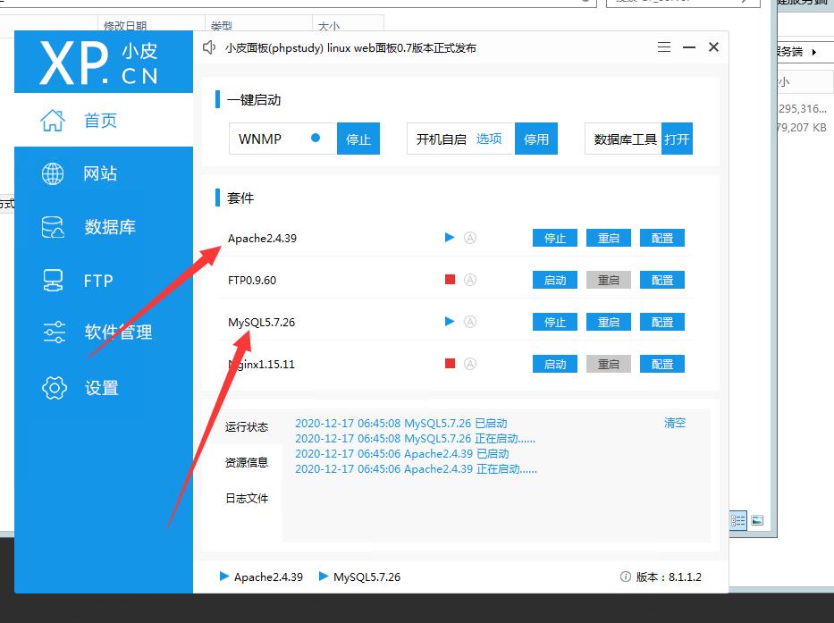Open the 数据库工具 with 打开 button
The height and width of the screenshot is (623, 834).
pos(677,139)
